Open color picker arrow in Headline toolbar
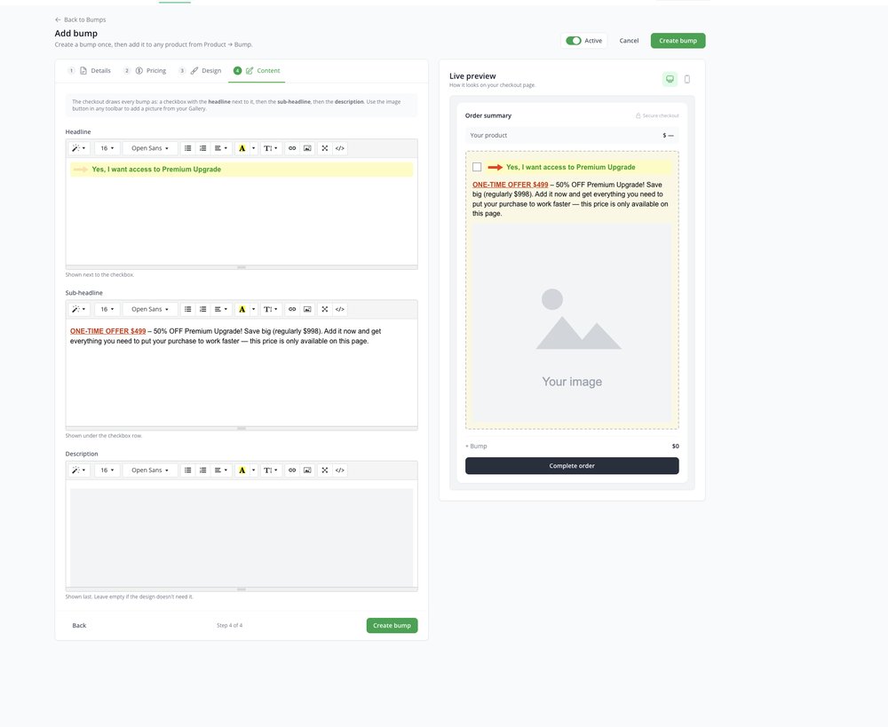This screenshot has width=888, height=727. (253, 148)
